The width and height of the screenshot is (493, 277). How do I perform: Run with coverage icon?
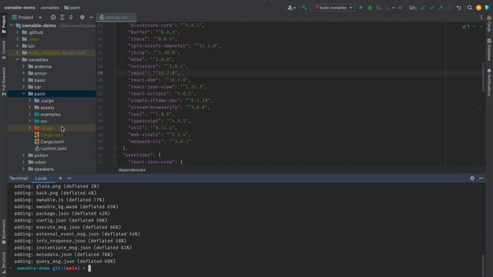tap(378, 8)
